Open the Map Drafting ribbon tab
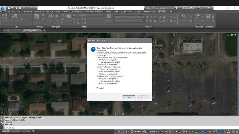 [x=77, y=11]
